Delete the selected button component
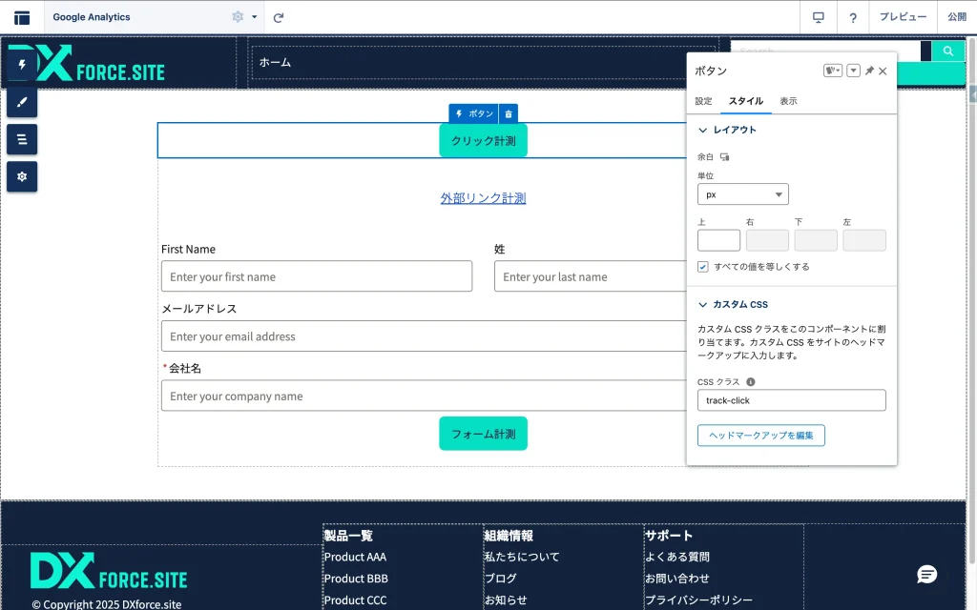Image resolution: width=977 pixels, height=610 pixels. (x=509, y=113)
